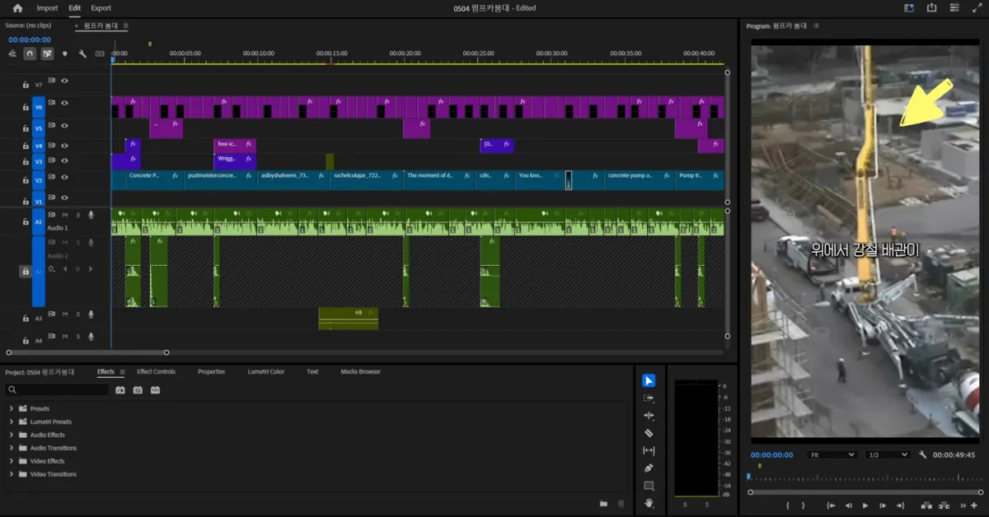Select the Rectangle tool
Viewport: 989px width, 517px height.
point(649,486)
